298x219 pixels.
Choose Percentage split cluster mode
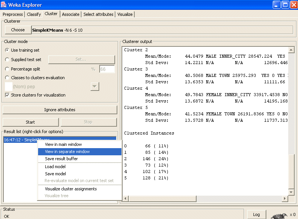7,69
